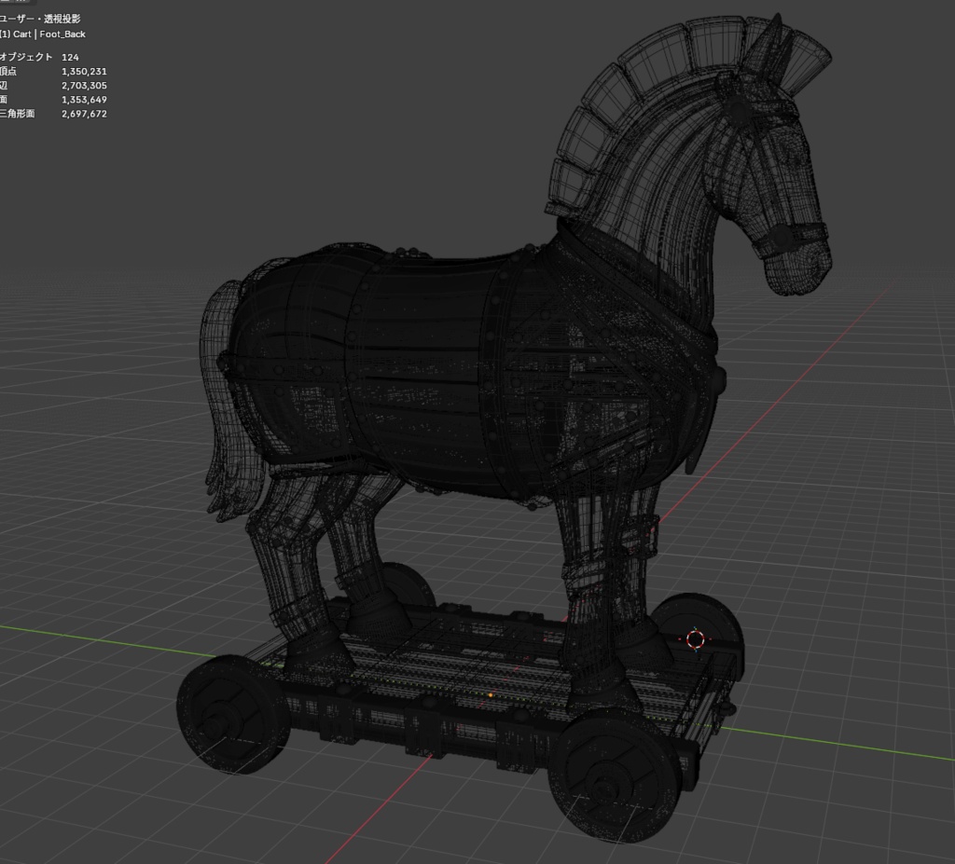Click the (1) Cart | Foot_Back object label
955x864 pixels.
tap(43, 34)
